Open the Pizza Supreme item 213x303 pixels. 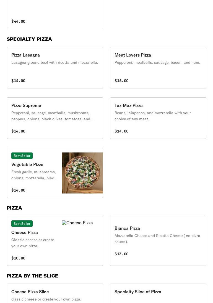tap(55, 118)
